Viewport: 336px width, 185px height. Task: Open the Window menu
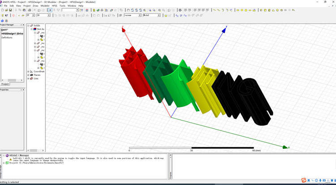point(72,6)
